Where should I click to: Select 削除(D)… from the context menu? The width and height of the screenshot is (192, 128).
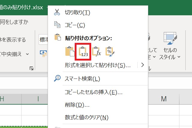pos(98,105)
